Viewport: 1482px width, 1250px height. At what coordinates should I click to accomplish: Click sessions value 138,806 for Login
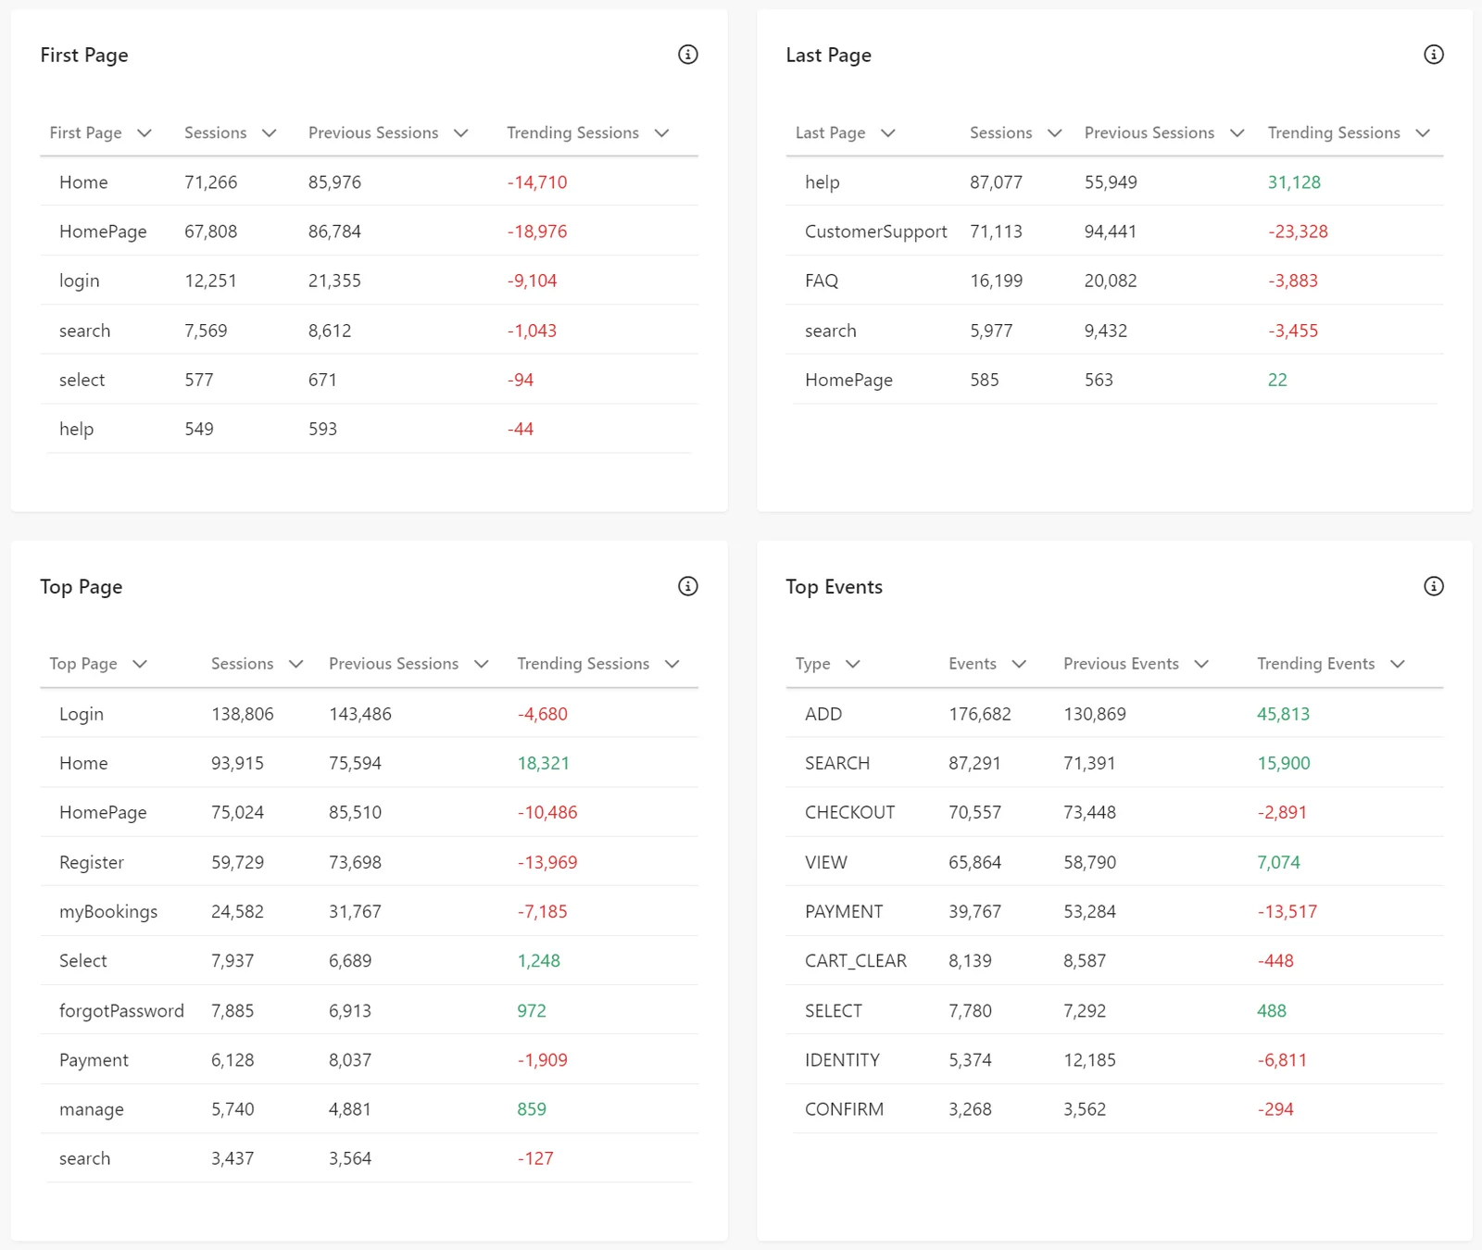[243, 714]
